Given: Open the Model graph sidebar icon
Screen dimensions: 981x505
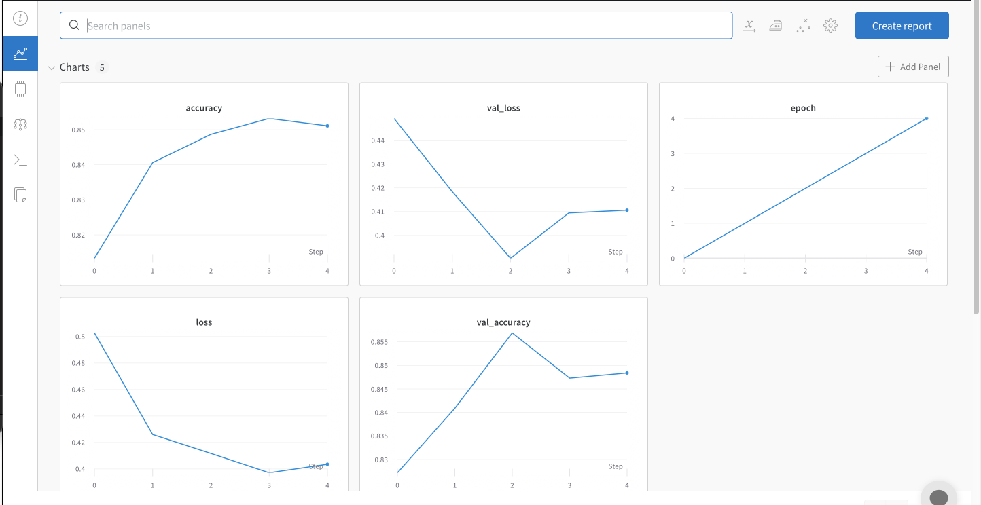Looking at the screenshot, I should (20, 124).
